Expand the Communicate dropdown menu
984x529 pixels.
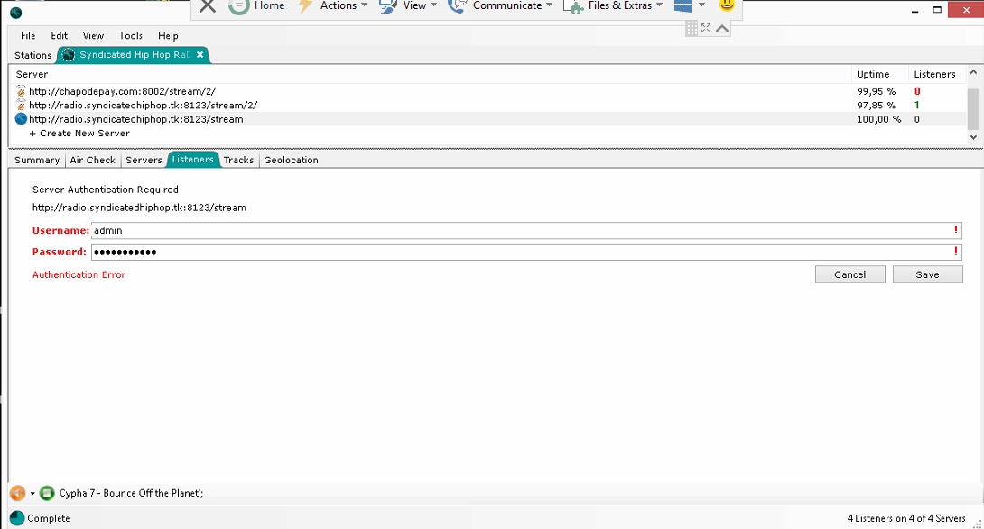coord(499,6)
